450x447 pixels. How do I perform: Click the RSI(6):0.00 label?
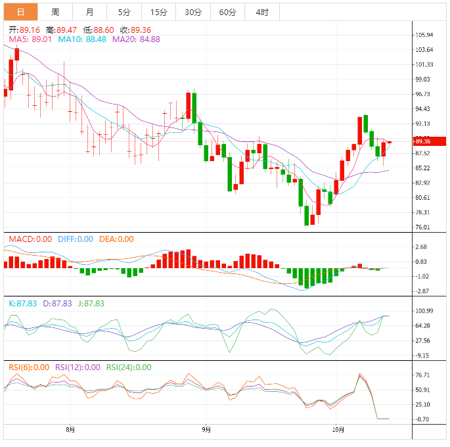point(29,367)
